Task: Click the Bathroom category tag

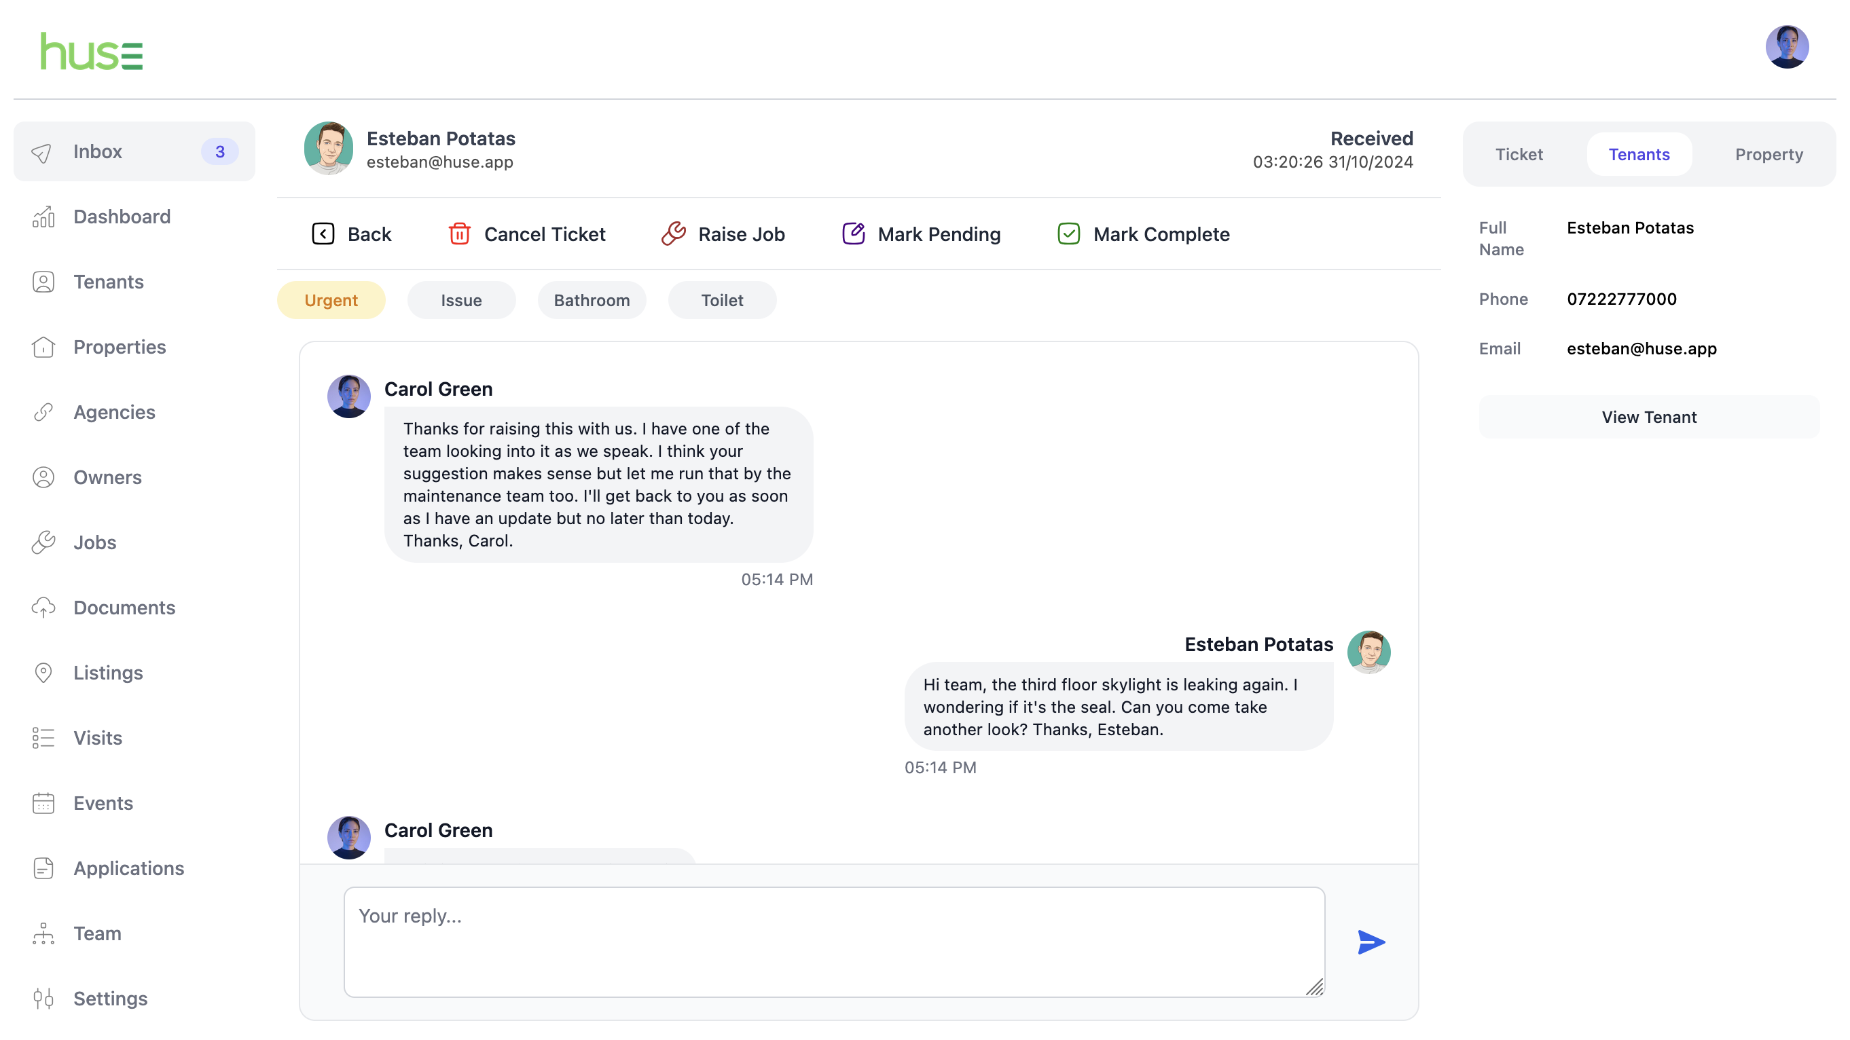Action: coord(591,300)
